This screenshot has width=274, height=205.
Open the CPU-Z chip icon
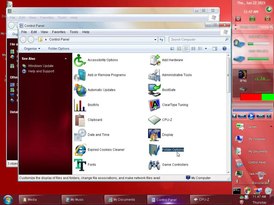pos(154,120)
